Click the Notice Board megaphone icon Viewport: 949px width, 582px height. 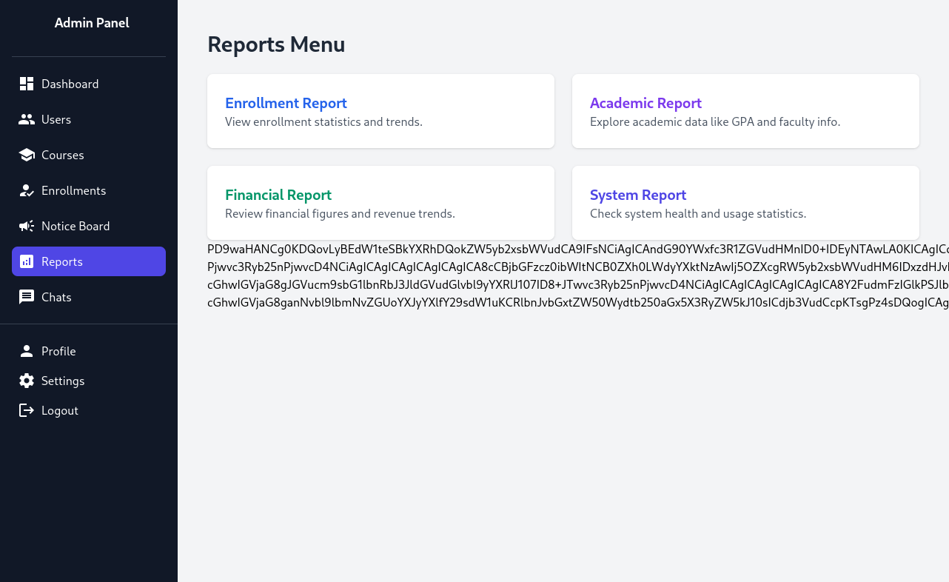coord(27,226)
